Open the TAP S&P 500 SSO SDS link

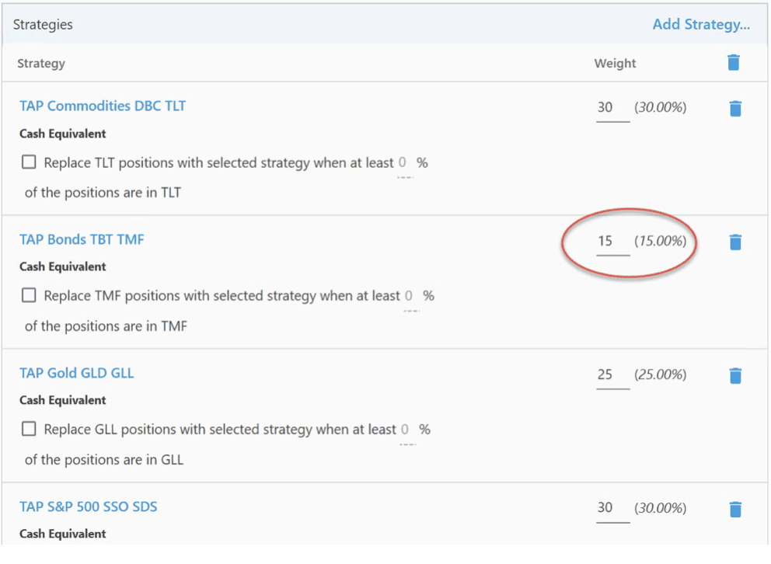pyautogui.click(x=88, y=507)
